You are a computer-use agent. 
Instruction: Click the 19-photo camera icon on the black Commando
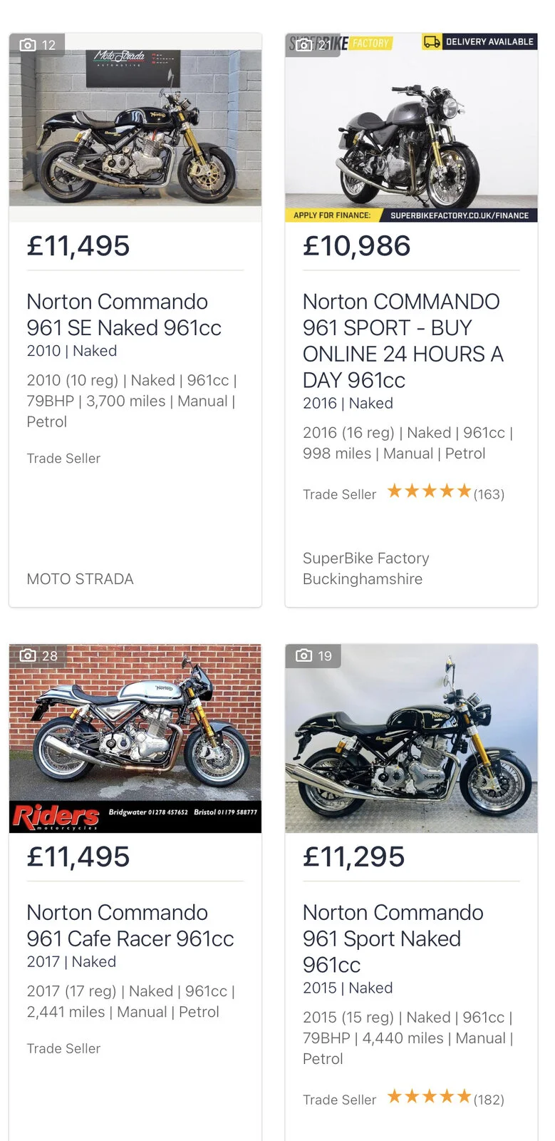304,655
